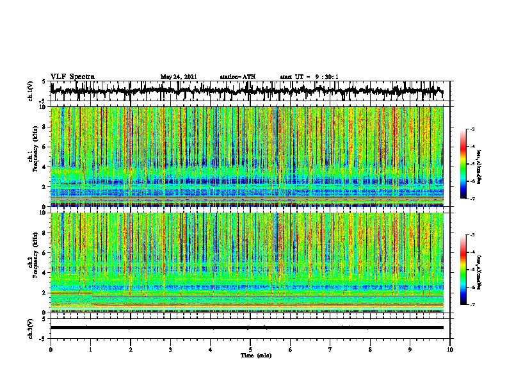Click time axis tick label '3'
This screenshot has width=507, height=392.
(170, 350)
